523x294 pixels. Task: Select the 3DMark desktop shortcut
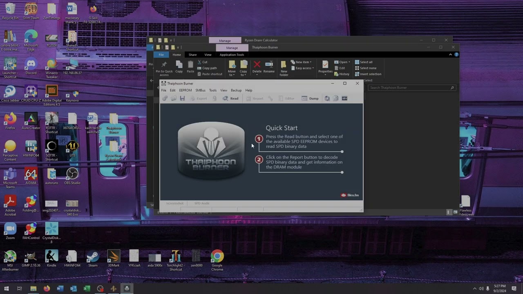coord(114,258)
